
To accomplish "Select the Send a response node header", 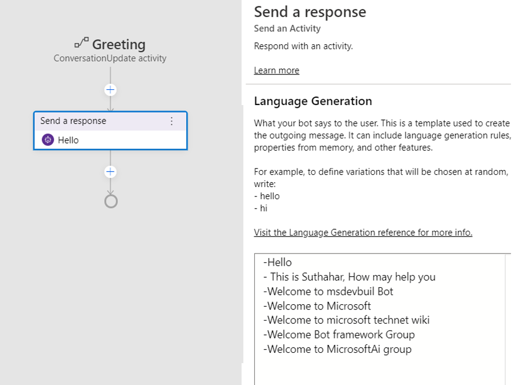I will coord(110,121).
